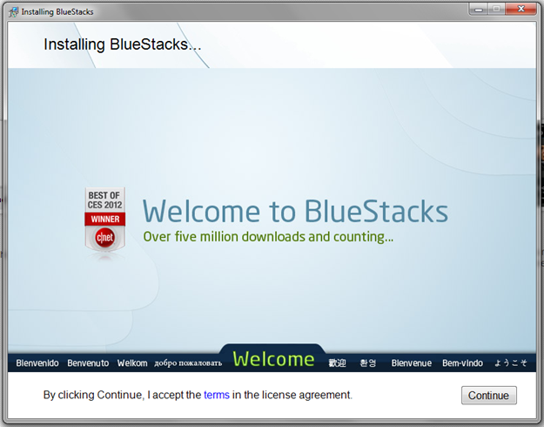The height and width of the screenshot is (427, 544).
Task: Click the Benvenuto greeting in language bar
Action: point(88,363)
